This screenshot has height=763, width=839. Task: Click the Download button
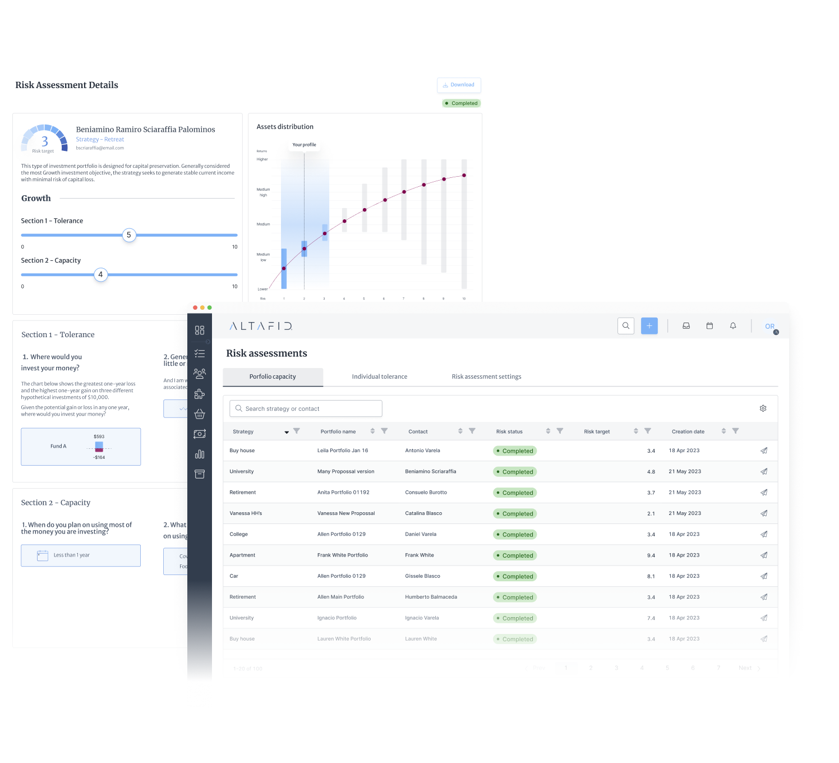(459, 85)
